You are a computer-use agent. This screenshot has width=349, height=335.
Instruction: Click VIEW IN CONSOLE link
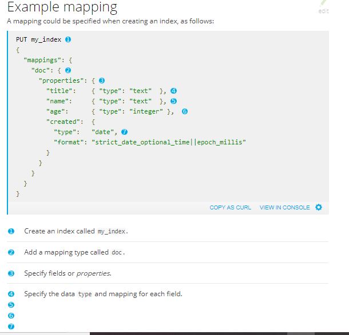coord(285,207)
